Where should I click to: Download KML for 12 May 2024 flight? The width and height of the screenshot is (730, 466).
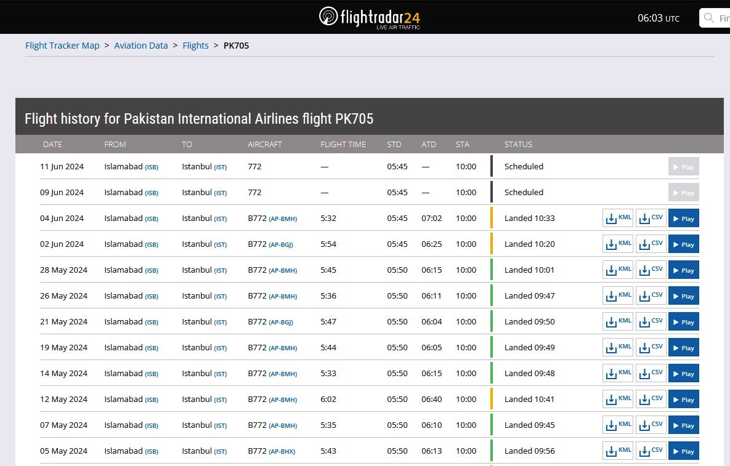click(x=618, y=399)
